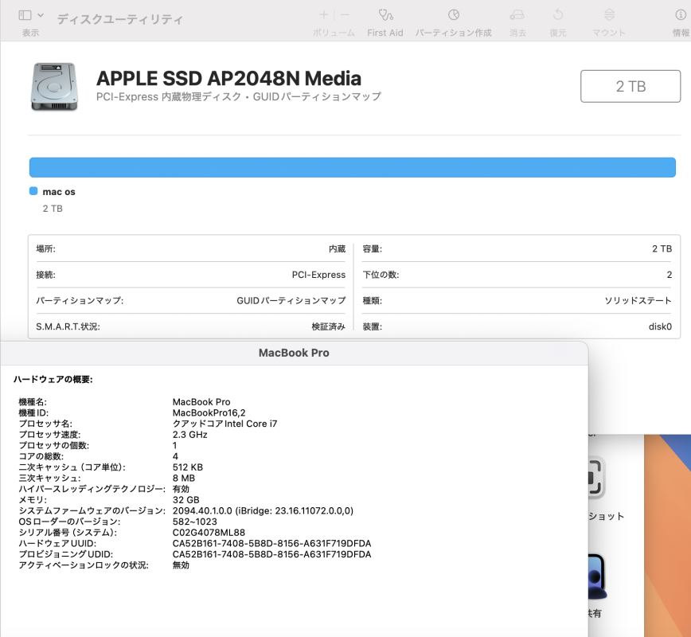Click the mac os blue legend swatch

(33, 191)
